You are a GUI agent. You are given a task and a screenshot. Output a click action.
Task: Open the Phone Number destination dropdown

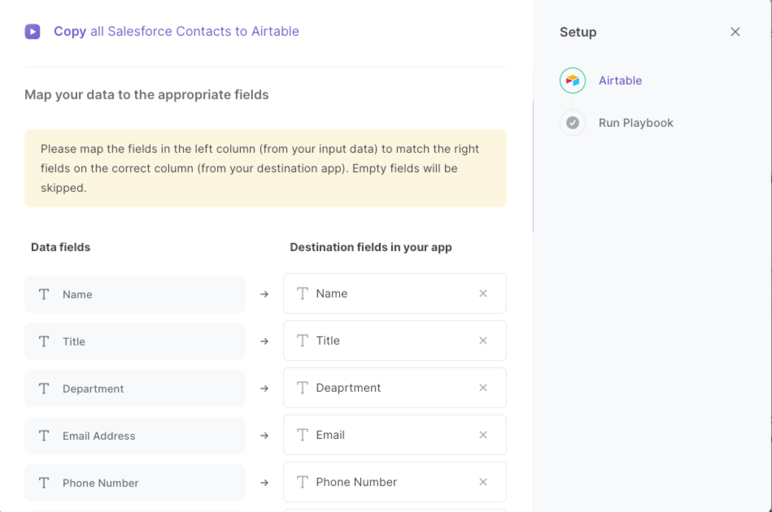(x=395, y=482)
